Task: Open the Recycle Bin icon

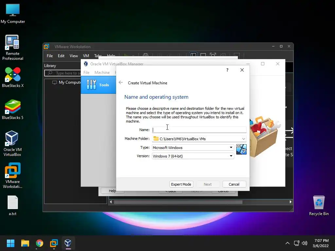Action: pos(319,206)
